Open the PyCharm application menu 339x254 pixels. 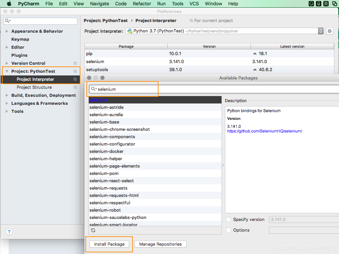click(29, 4)
